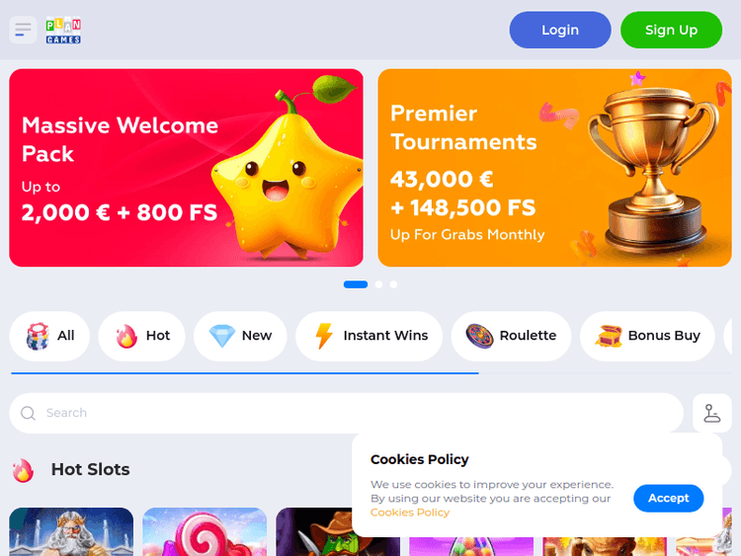Select the Roulette wheel category
The image size is (741, 556).
tap(511, 336)
